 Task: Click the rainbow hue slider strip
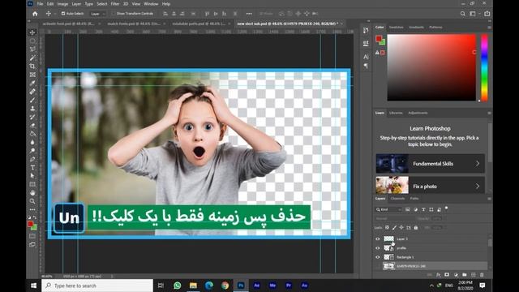click(484, 67)
